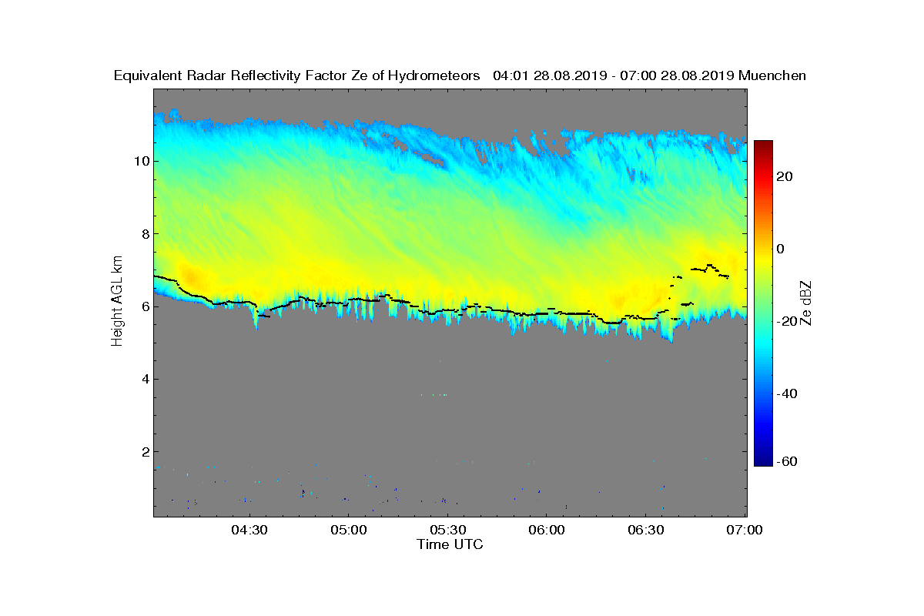Click the colorbar value -20
The width and height of the screenshot is (924, 616).
pyautogui.click(x=787, y=321)
